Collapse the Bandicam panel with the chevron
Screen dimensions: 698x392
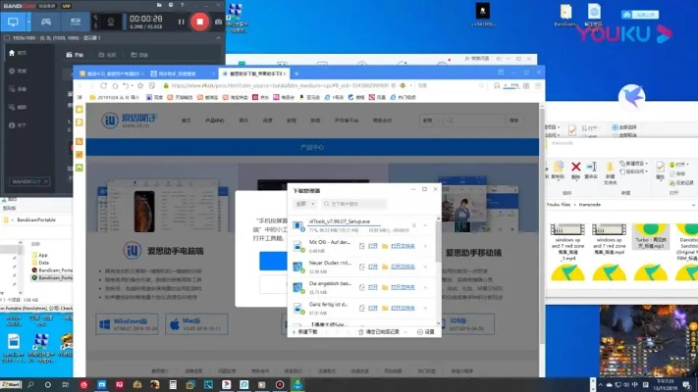click(x=218, y=38)
